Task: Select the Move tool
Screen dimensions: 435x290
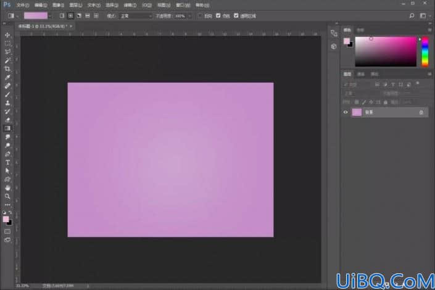Action: [x=7, y=35]
